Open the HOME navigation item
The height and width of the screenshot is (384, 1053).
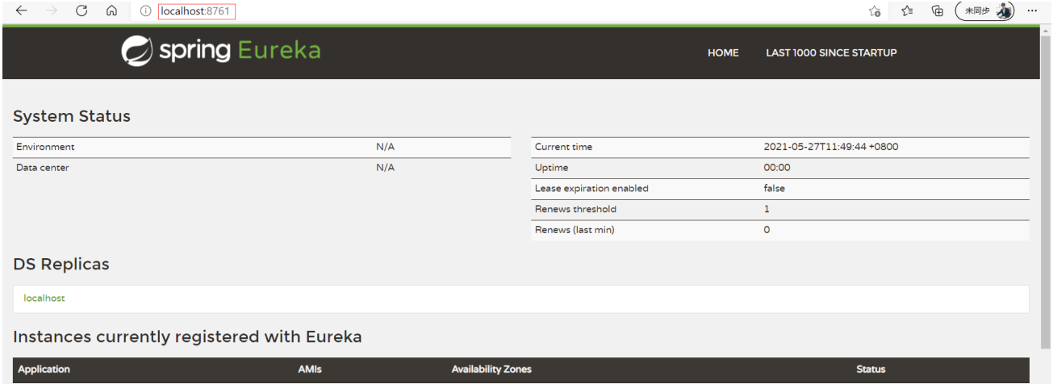point(723,53)
